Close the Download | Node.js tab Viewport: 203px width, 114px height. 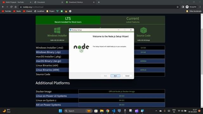tap(94, 2)
